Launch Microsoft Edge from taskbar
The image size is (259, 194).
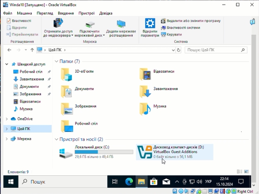tap(129, 182)
